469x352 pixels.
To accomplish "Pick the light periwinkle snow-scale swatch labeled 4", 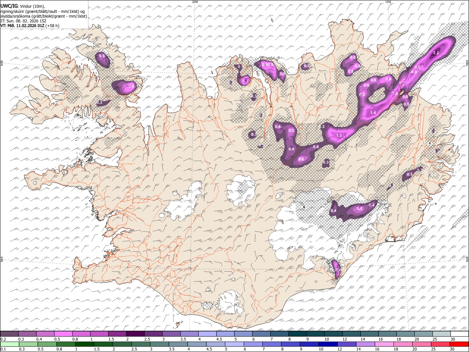I will click(x=207, y=334).
